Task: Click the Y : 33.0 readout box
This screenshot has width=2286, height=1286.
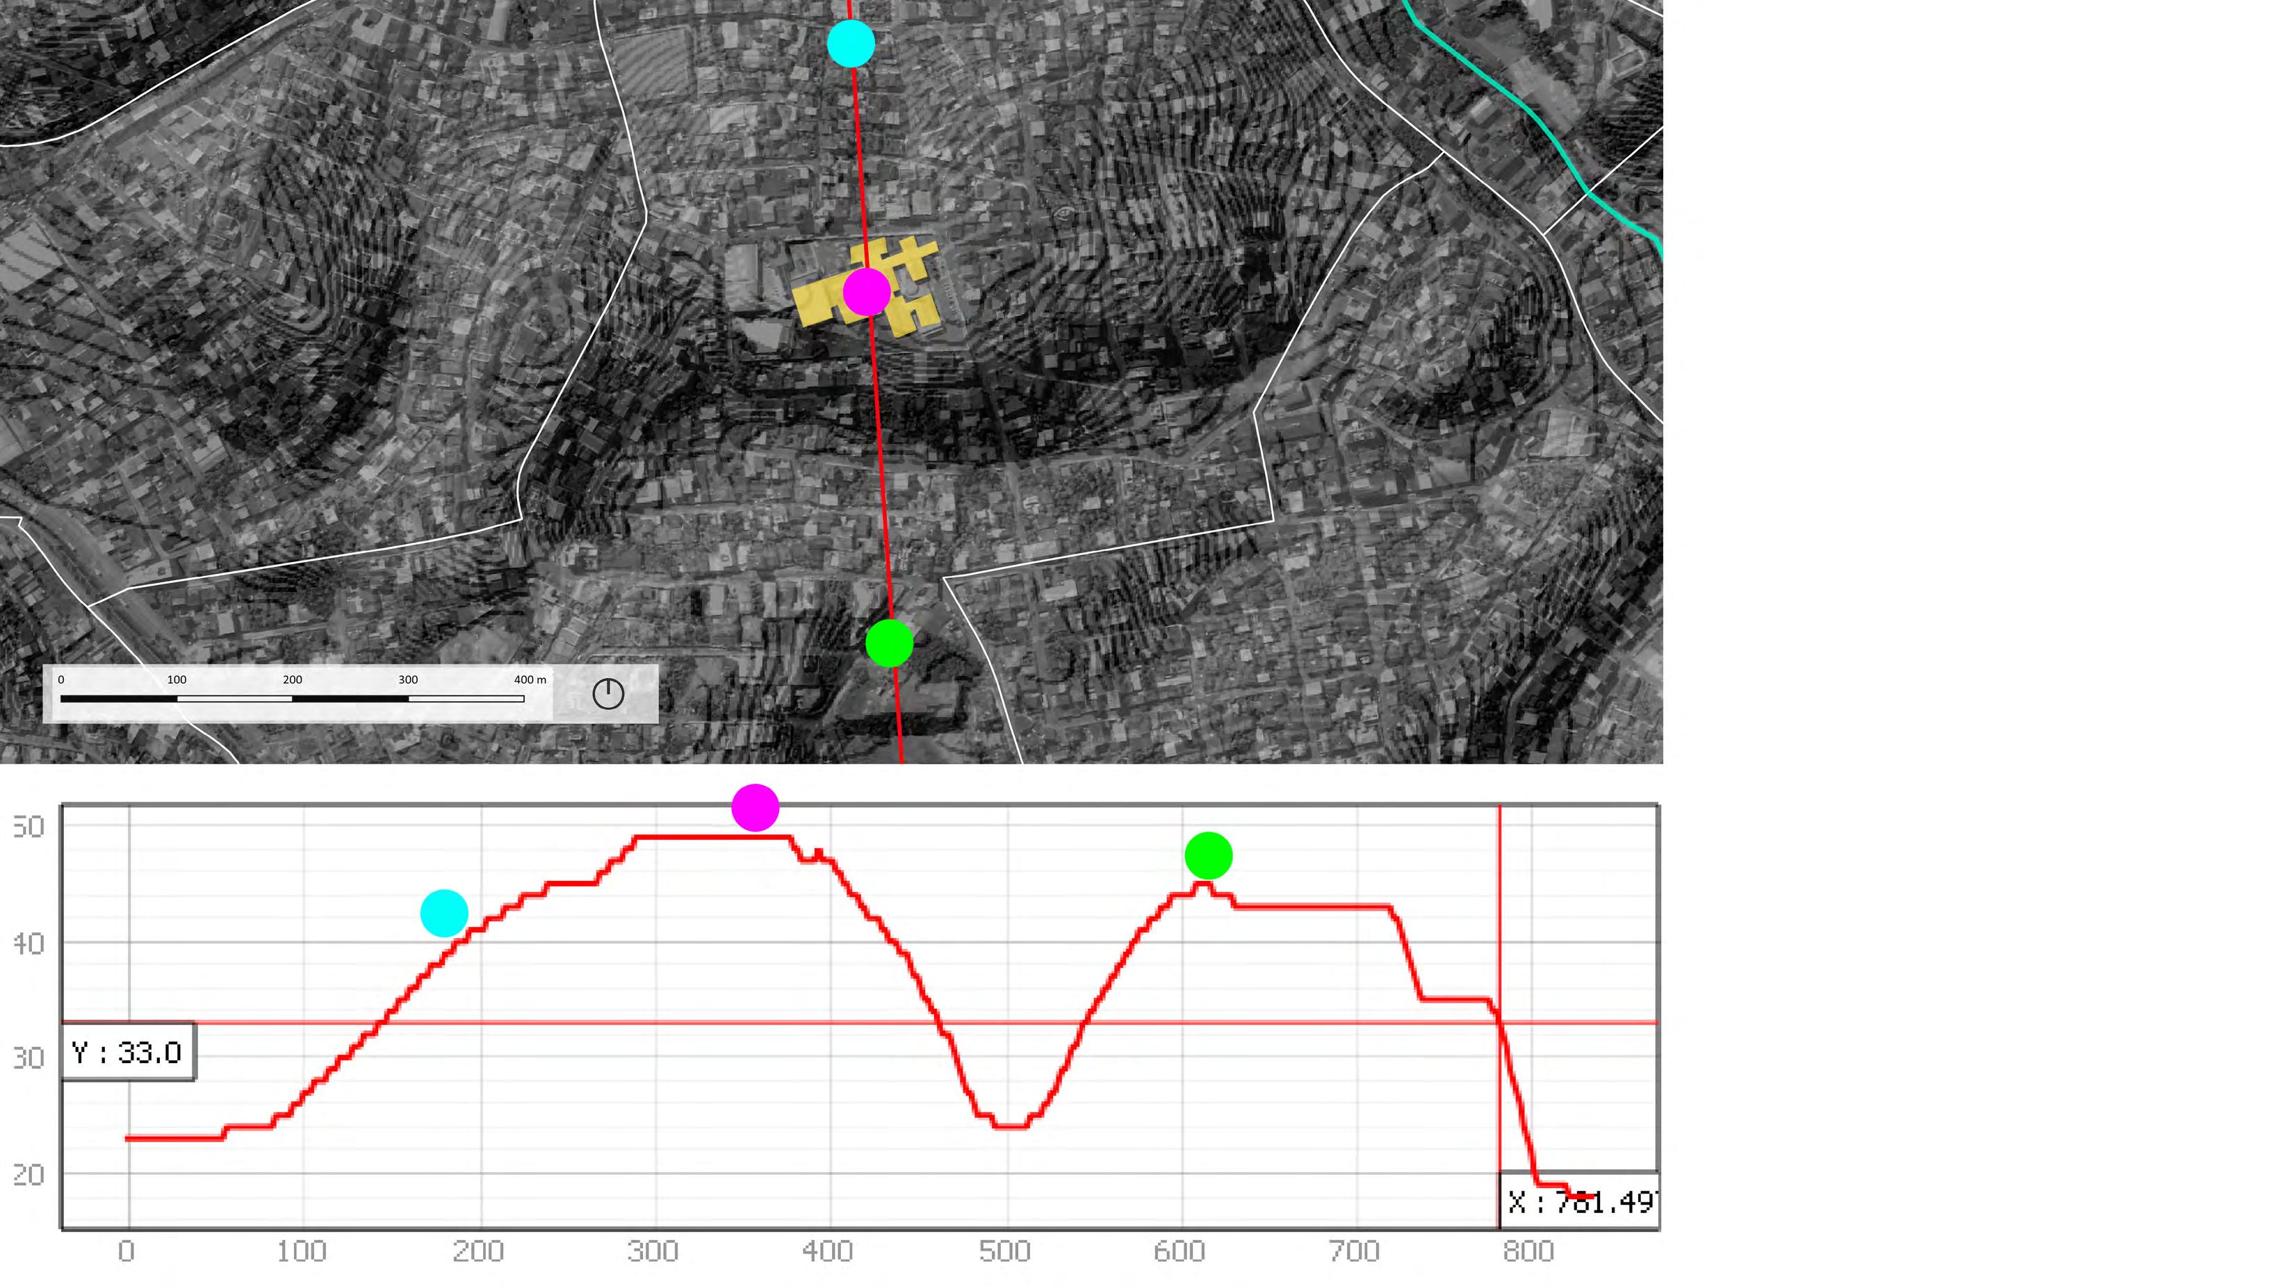Action: pyautogui.click(x=128, y=1053)
